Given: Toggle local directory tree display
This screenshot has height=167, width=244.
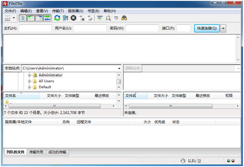Looking at the screenshot, I should 31,18.
